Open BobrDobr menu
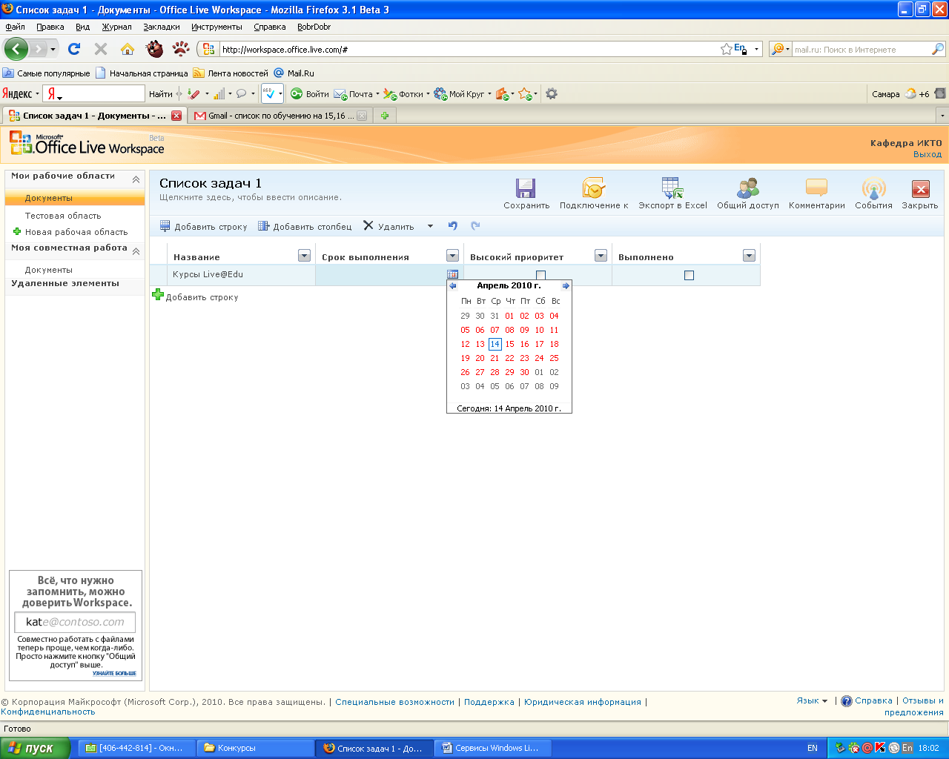Screen dimensions: 949x759 [x=314, y=27]
